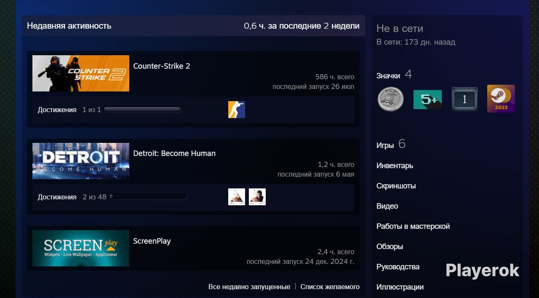Open the Counter-Strike 2 title link
This screenshot has width=539, height=298.
click(162, 66)
